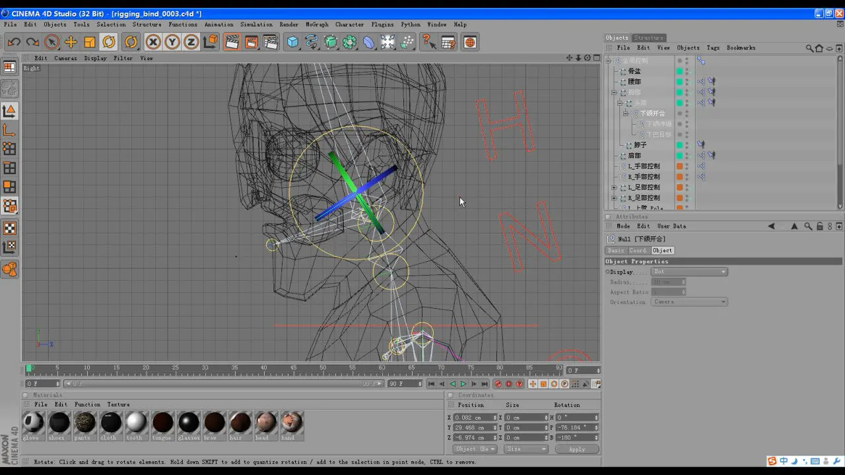845x475 pixels.
Task: Open the viewport Cameras menu
Action: 65,58
